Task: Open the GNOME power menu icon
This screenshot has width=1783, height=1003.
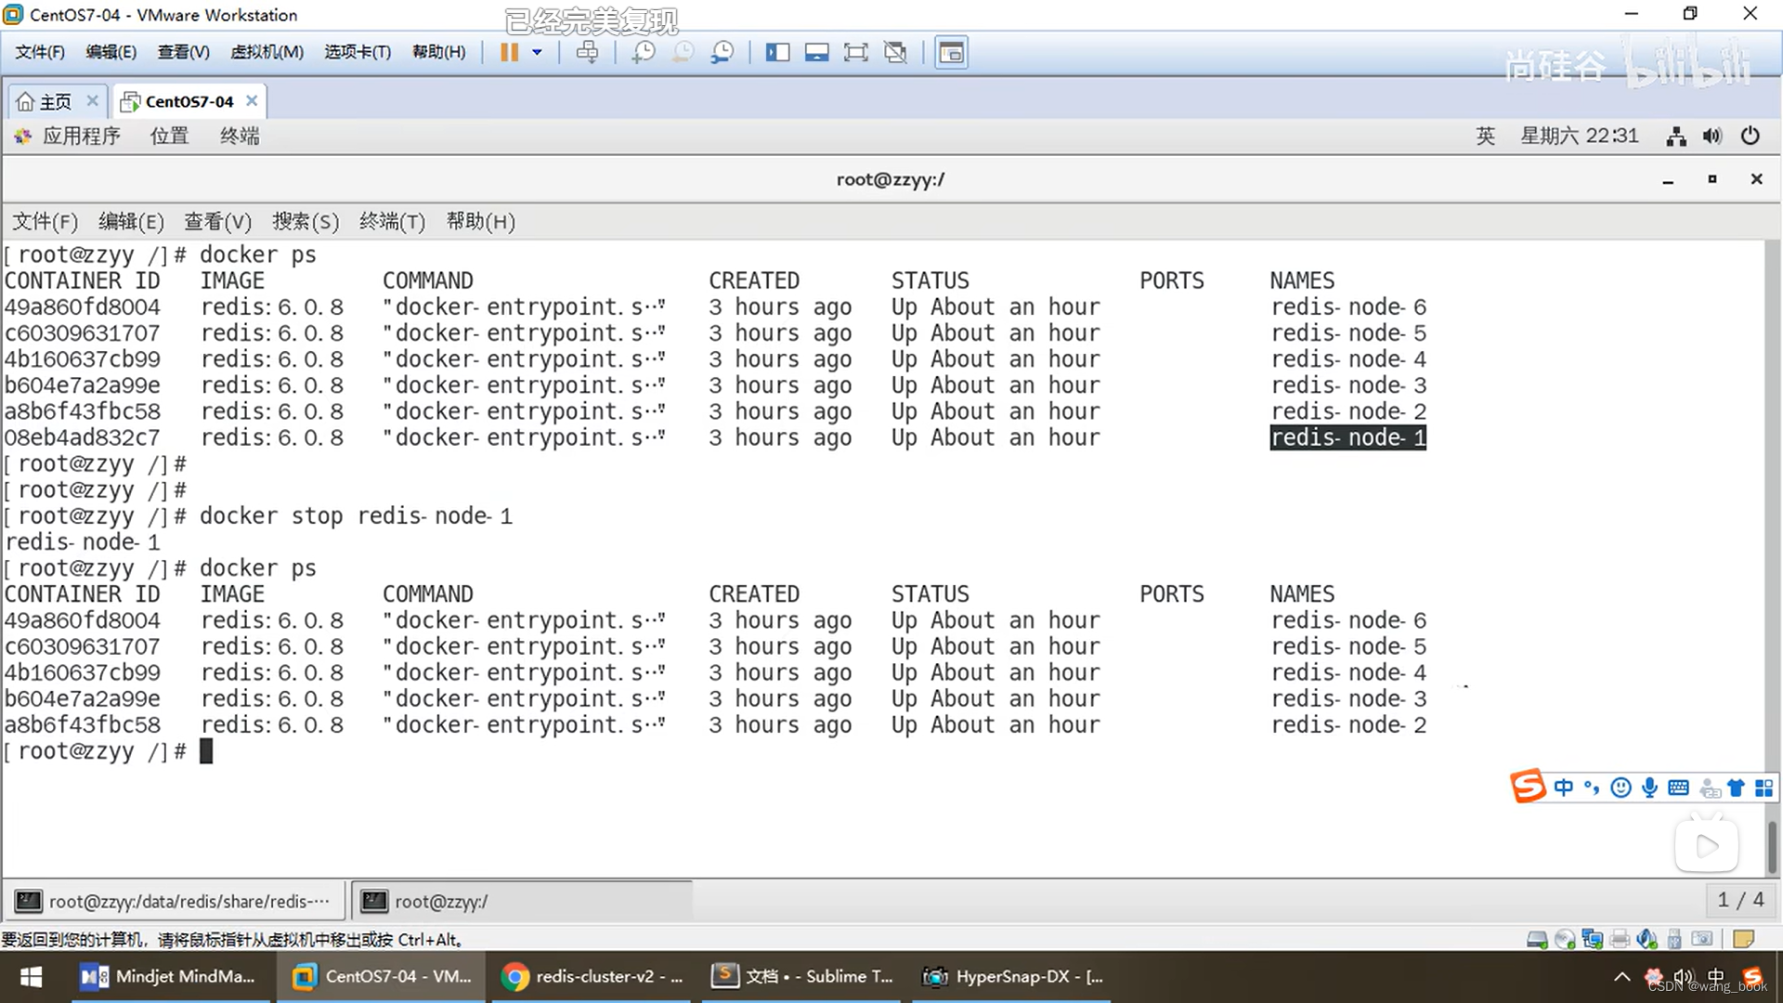Action: point(1750,137)
